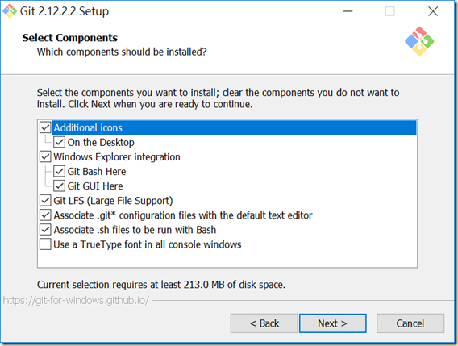
Task: Toggle the Git Bash Here checkbox
Action: coord(60,171)
